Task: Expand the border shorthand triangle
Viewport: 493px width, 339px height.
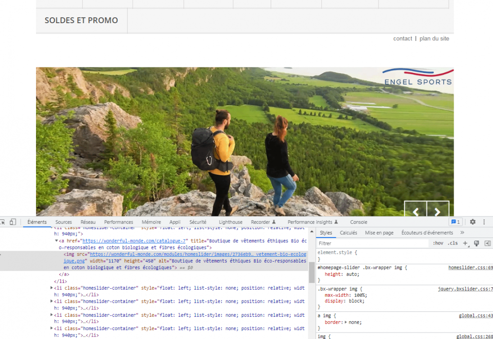Action: 346,322
